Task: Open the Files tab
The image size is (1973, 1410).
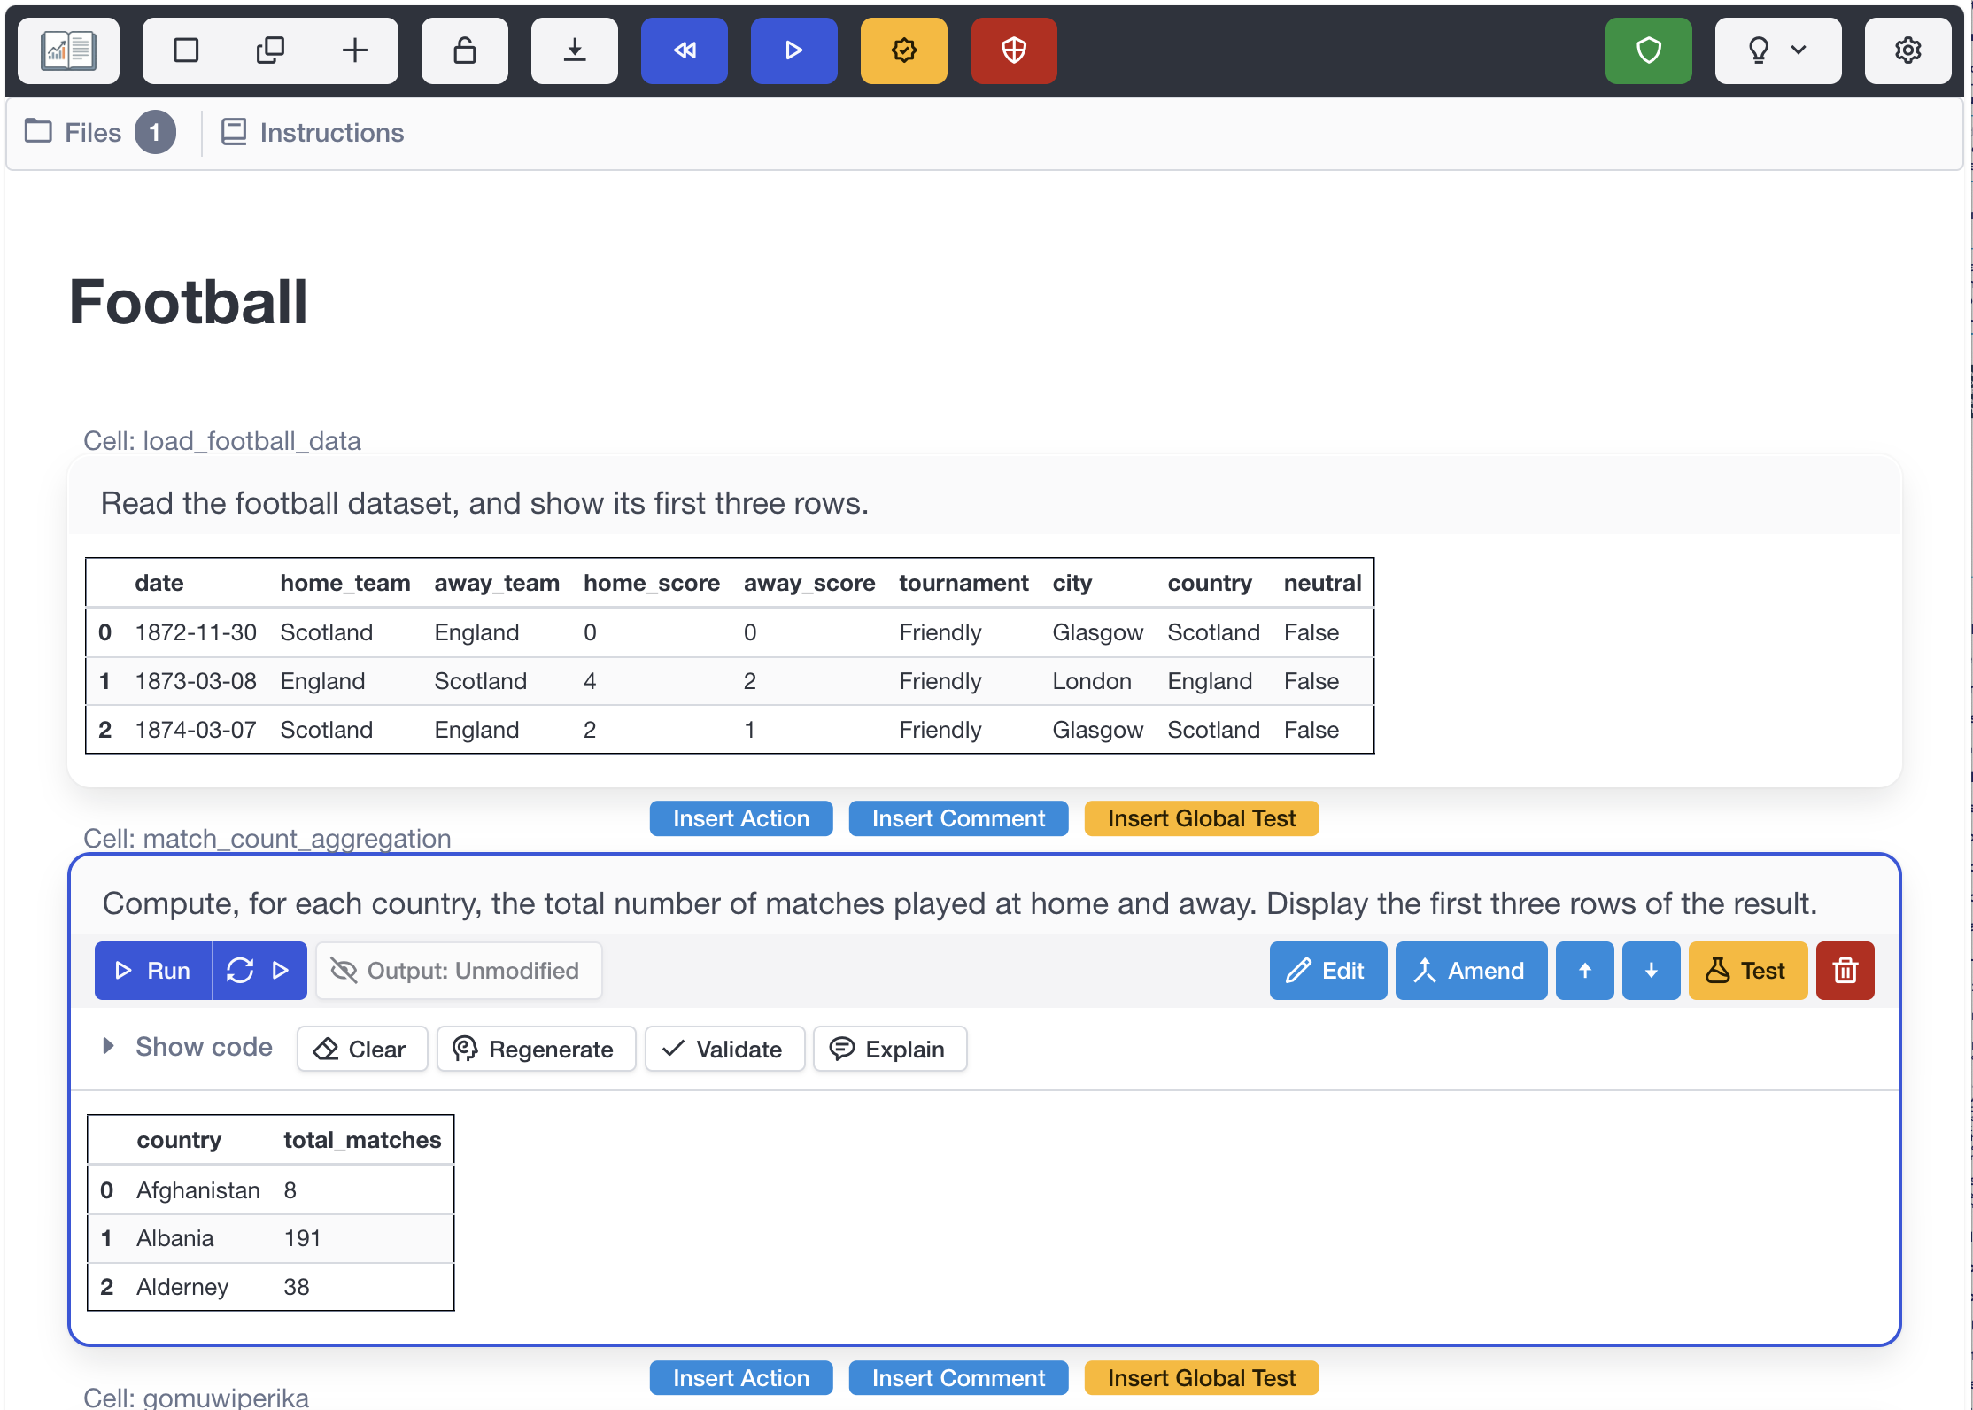Action: pyautogui.click(x=99, y=133)
